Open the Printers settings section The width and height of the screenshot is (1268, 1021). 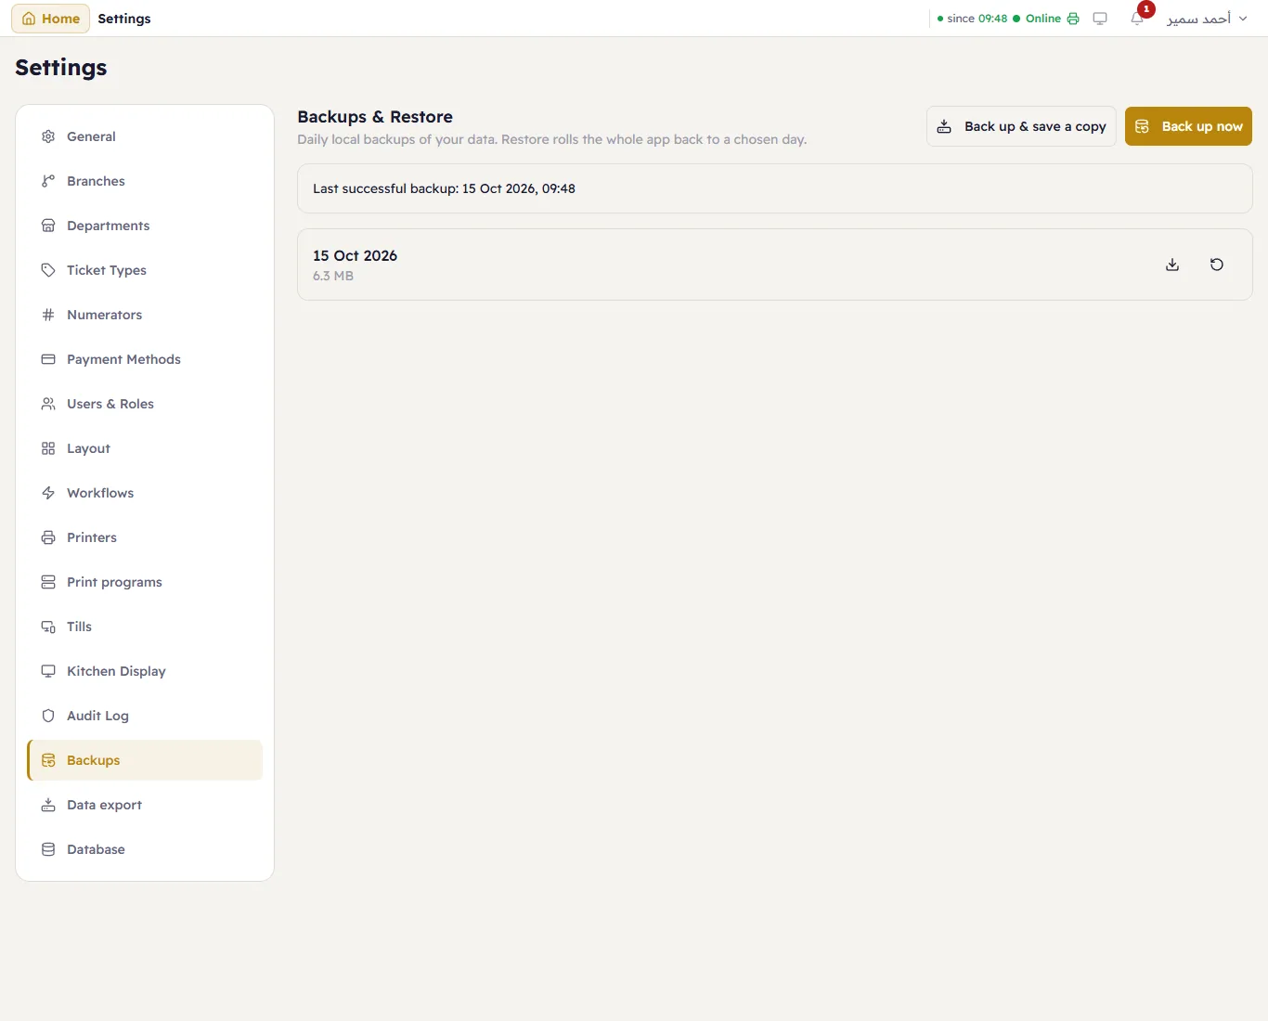(x=145, y=537)
